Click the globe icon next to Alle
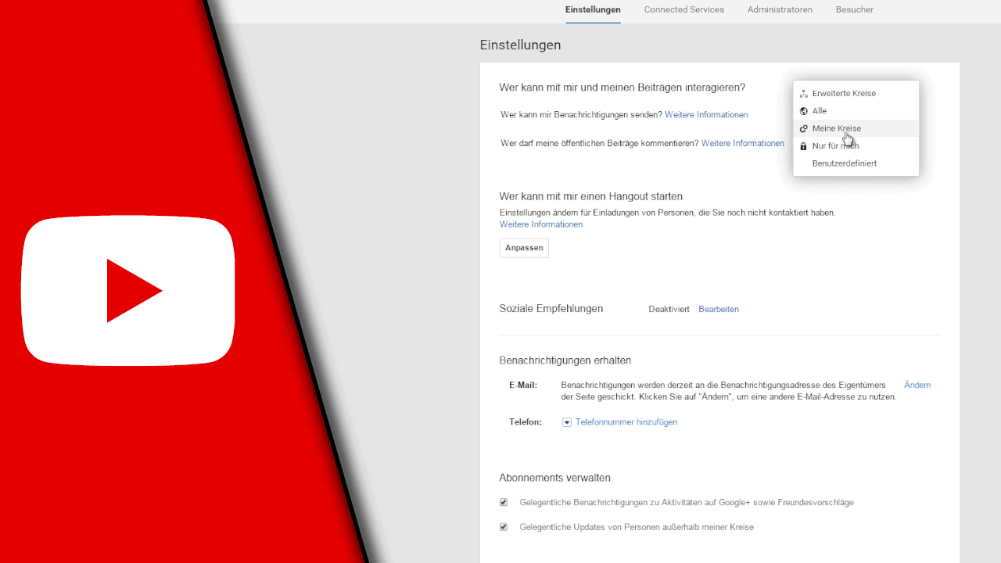 point(803,111)
